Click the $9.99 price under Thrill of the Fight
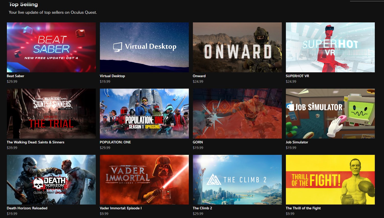The width and height of the screenshot is (384, 218). tap(290, 214)
